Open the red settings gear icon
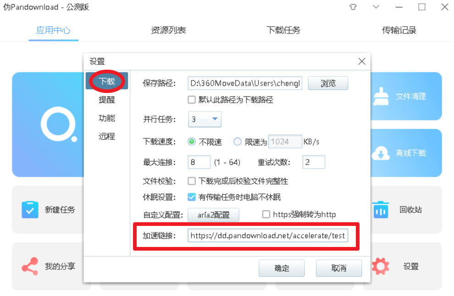Screen dimensions: 454x296 381,266
